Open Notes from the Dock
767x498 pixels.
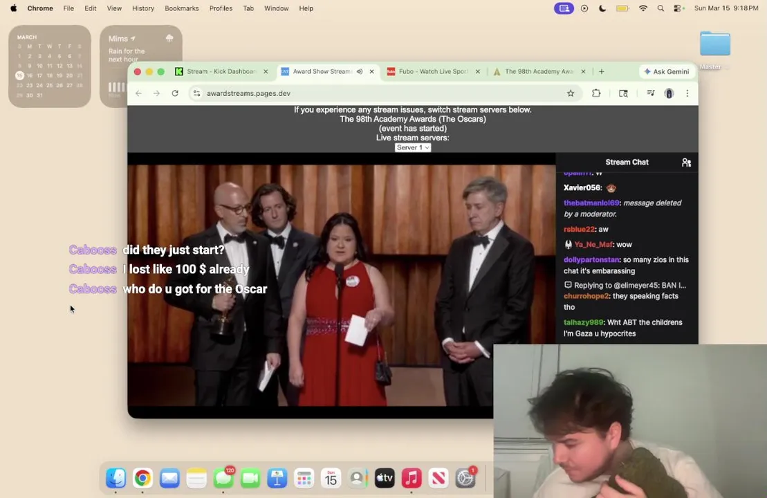click(196, 478)
